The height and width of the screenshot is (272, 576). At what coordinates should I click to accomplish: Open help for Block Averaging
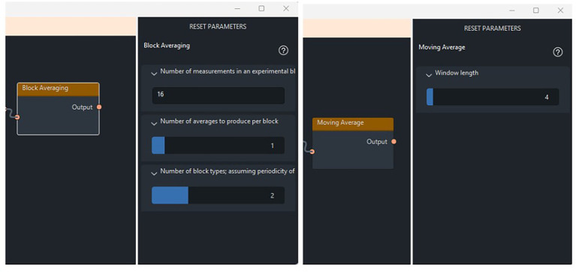point(283,51)
